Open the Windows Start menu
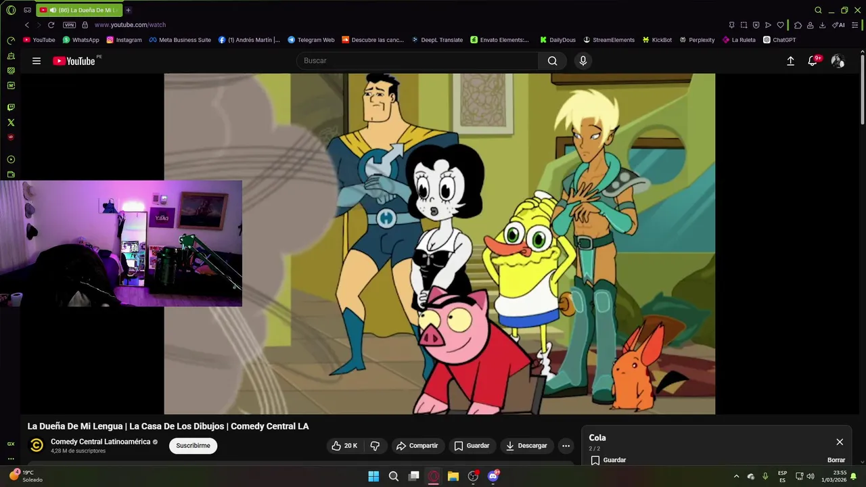Image resolution: width=866 pixels, height=487 pixels. (373, 476)
